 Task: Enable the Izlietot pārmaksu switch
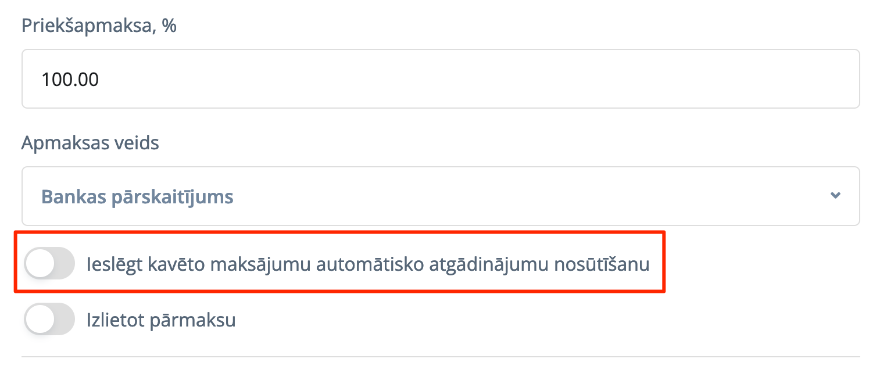coord(49,319)
